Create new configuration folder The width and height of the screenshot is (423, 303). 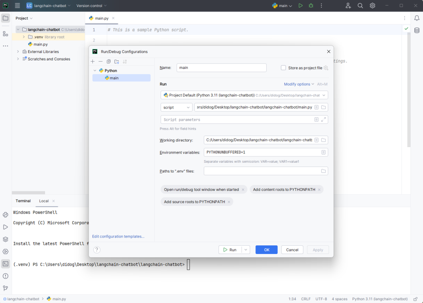click(x=117, y=62)
